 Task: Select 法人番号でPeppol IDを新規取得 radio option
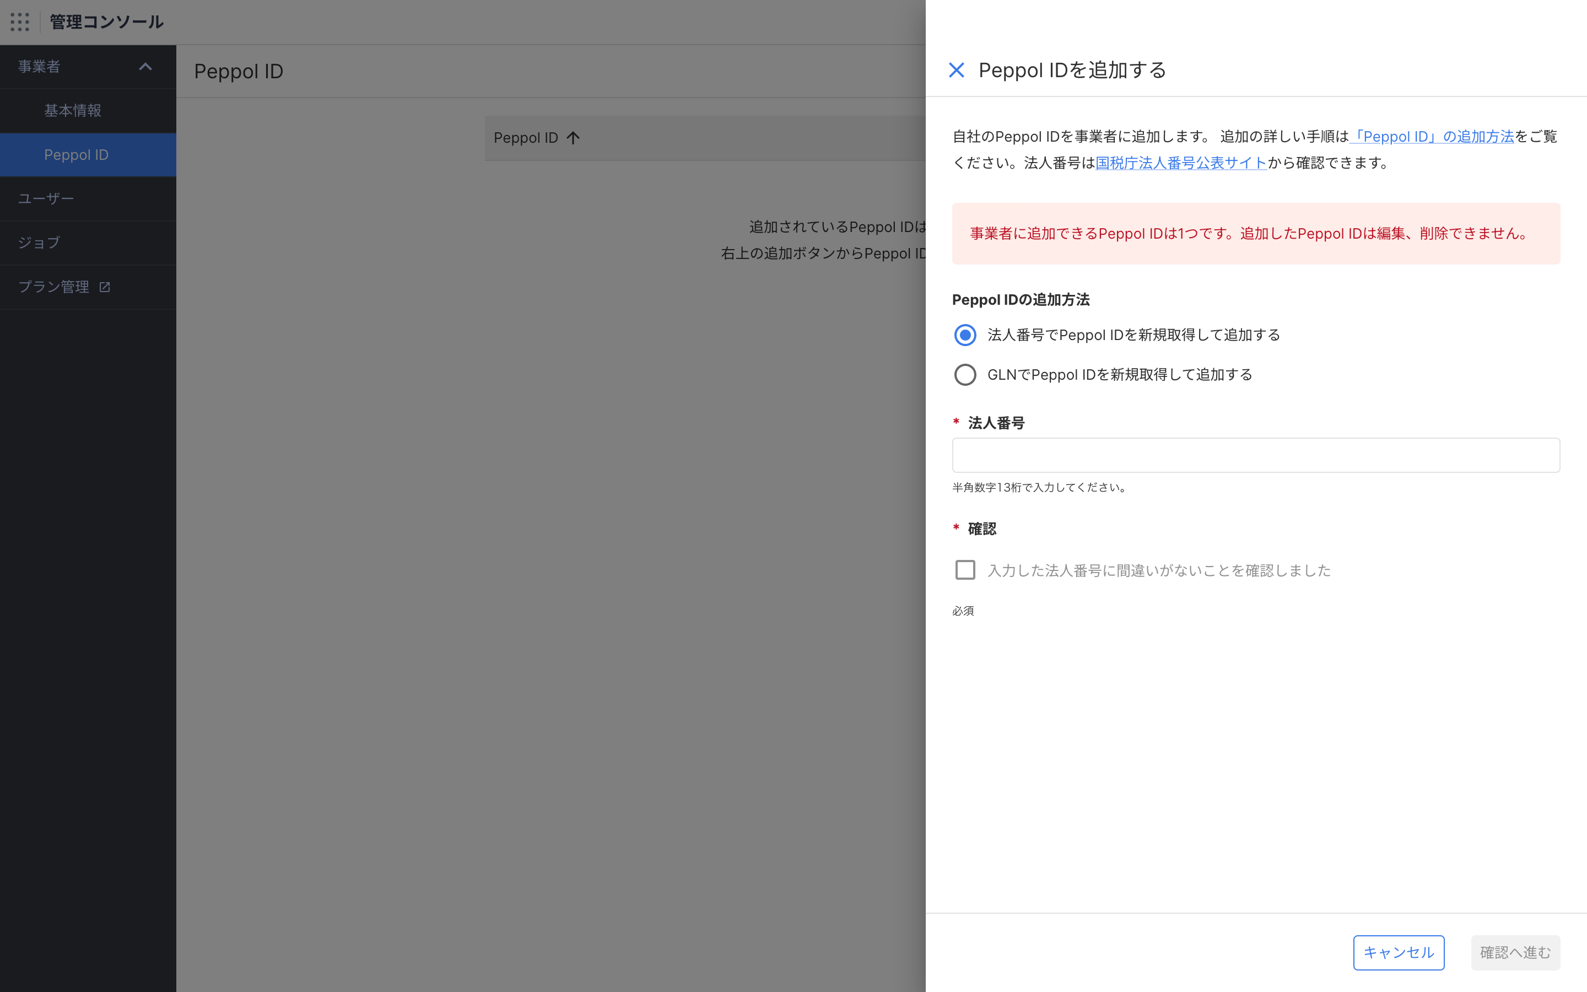[965, 335]
